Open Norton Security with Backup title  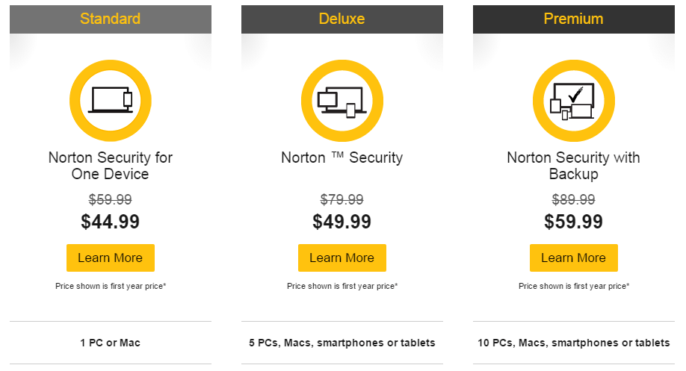pyautogui.click(x=574, y=166)
